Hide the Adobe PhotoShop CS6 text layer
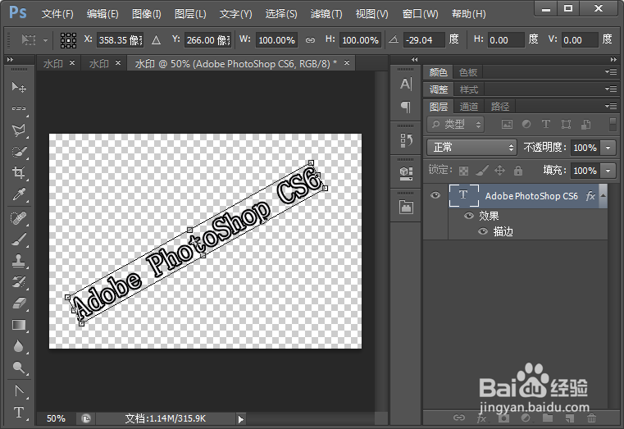The image size is (624, 429). click(x=435, y=195)
